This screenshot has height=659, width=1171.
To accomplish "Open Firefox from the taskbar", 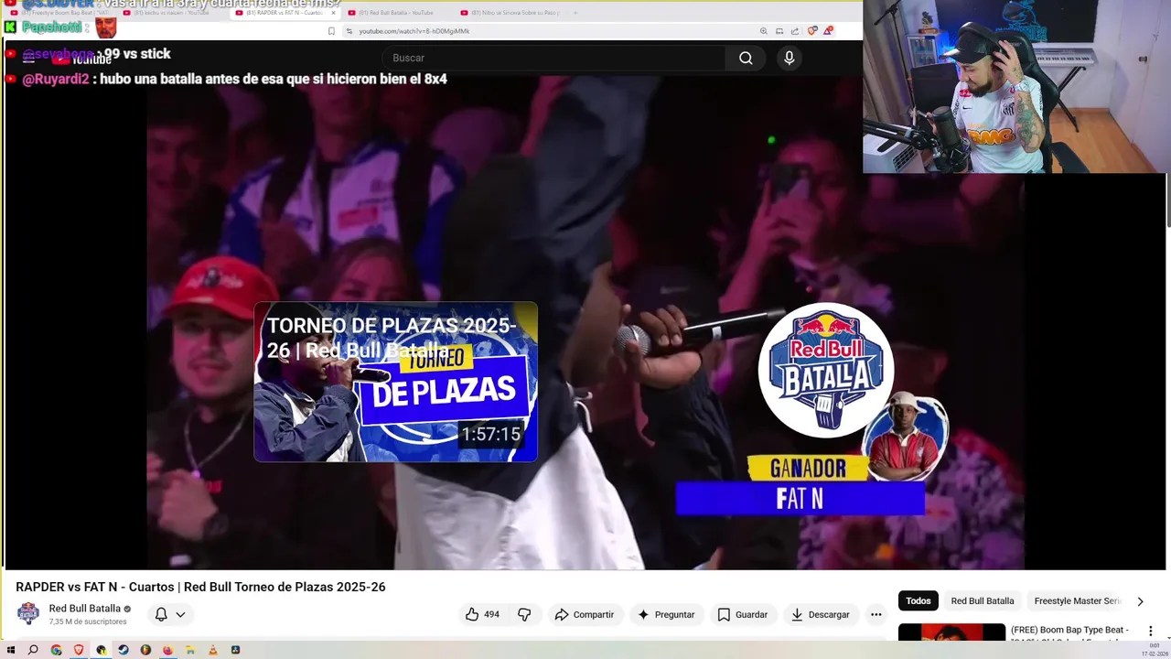I will (167, 650).
